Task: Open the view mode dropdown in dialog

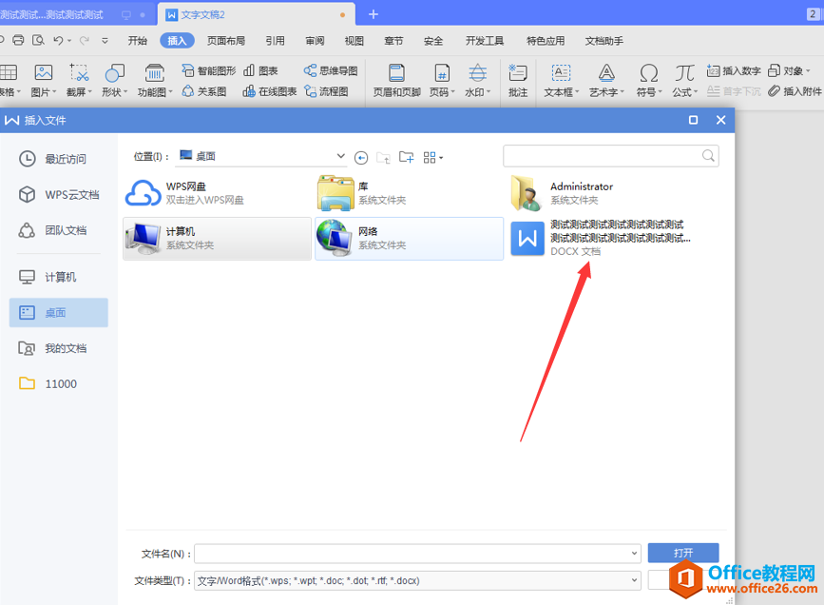Action: [433, 157]
